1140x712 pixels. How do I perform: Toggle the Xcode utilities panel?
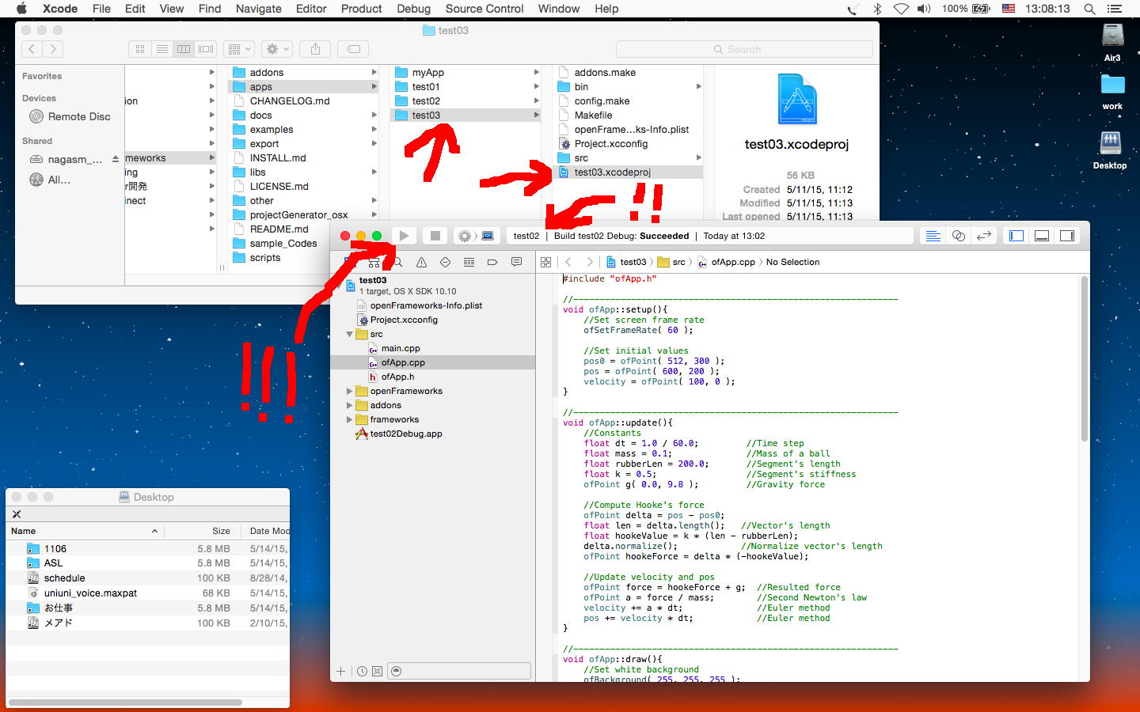coord(1067,236)
